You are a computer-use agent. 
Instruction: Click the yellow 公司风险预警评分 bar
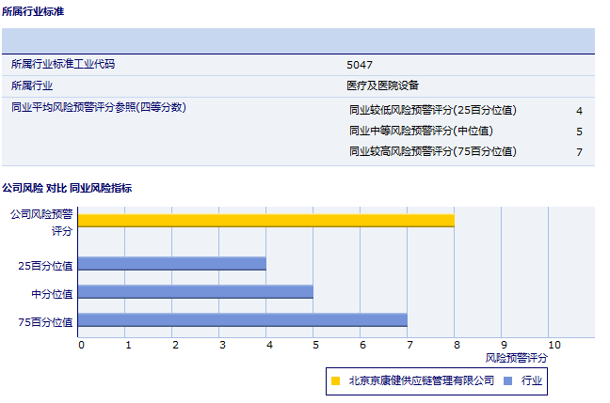coord(265,221)
